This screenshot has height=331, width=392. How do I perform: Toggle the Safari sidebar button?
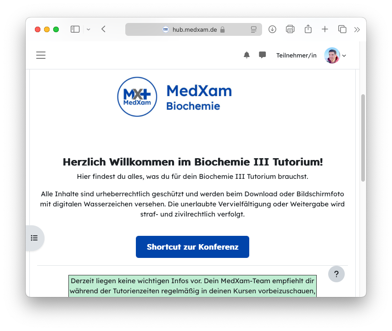(75, 29)
